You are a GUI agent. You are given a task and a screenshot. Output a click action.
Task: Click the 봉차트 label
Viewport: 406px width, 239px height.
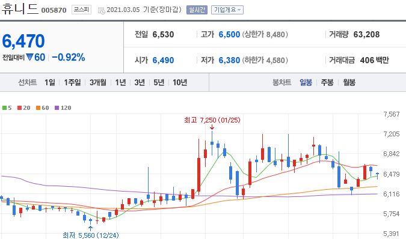click(281, 82)
